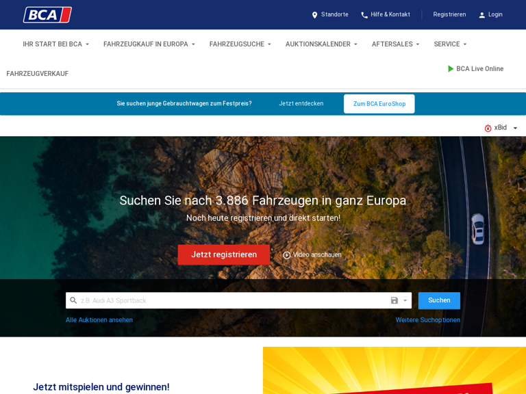Click the save search floppy disk icon

(394, 300)
